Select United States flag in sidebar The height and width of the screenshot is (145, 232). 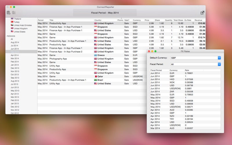(x=12, y=32)
